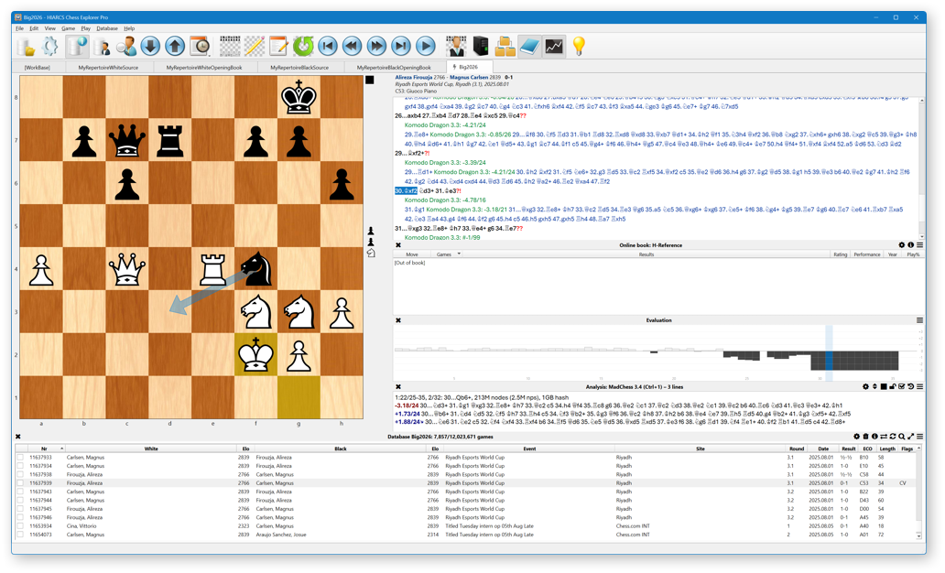Click the green rotate board icon
Viewport: 945px width, 573px height.
click(303, 47)
